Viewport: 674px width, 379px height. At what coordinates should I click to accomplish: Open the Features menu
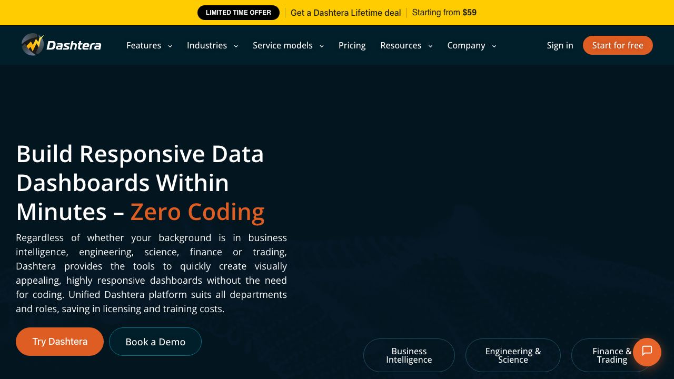coord(144,45)
